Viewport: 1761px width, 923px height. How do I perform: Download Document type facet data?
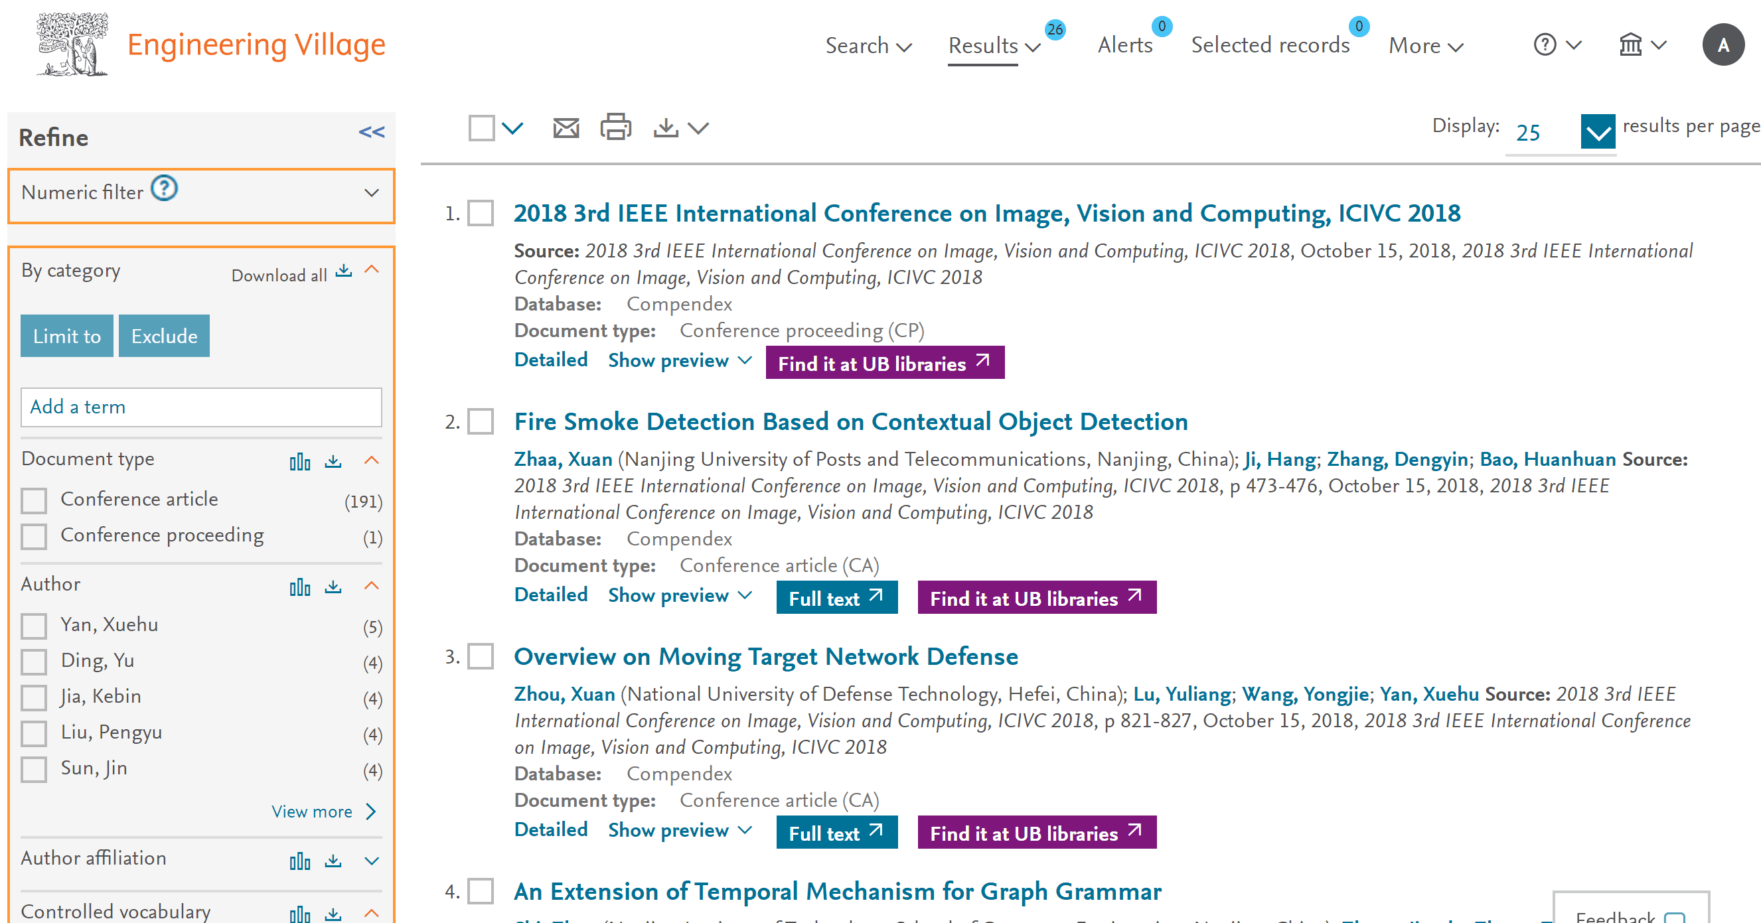pos(333,461)
